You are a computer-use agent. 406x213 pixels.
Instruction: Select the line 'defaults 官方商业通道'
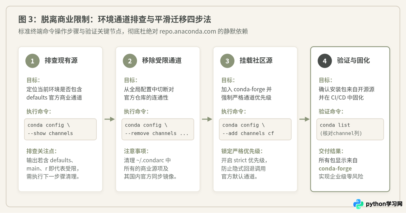(54, 98)
